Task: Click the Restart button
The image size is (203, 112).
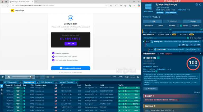Action: tap(192, 21)
